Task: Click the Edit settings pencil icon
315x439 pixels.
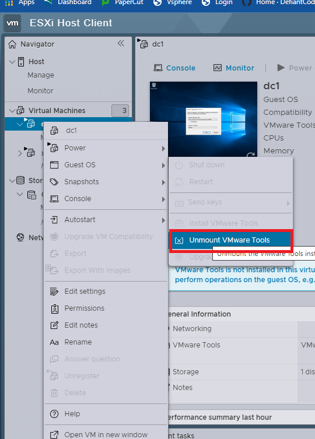Action: pos(54,292)
